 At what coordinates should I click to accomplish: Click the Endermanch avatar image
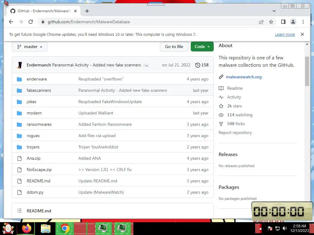(x=19, y=65)
